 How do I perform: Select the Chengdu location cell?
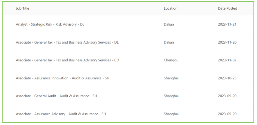(x=171, y=60)
